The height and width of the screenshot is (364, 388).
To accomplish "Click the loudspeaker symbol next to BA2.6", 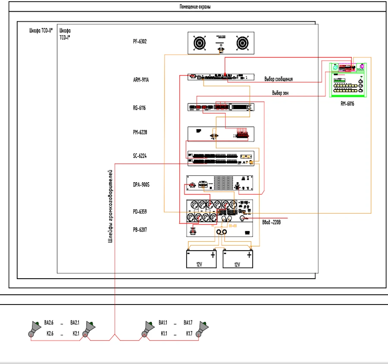I will 34,329.
